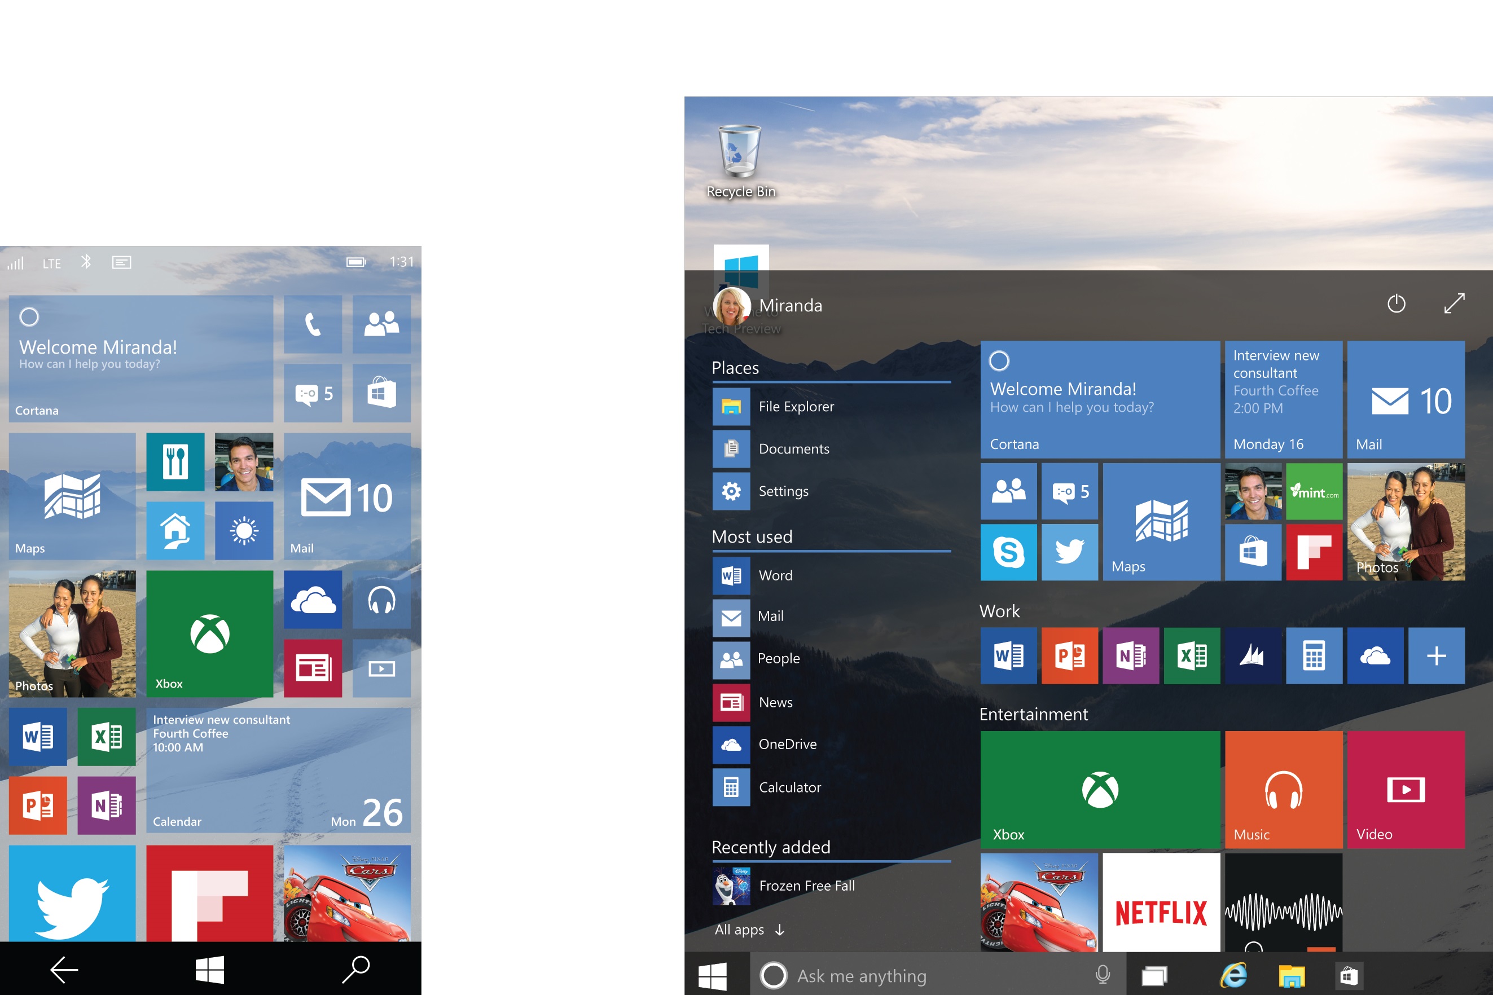Open the Monday 16 calendar tile
The width and height of the screenshot is (1493, 995).
tap(1284, 400)
